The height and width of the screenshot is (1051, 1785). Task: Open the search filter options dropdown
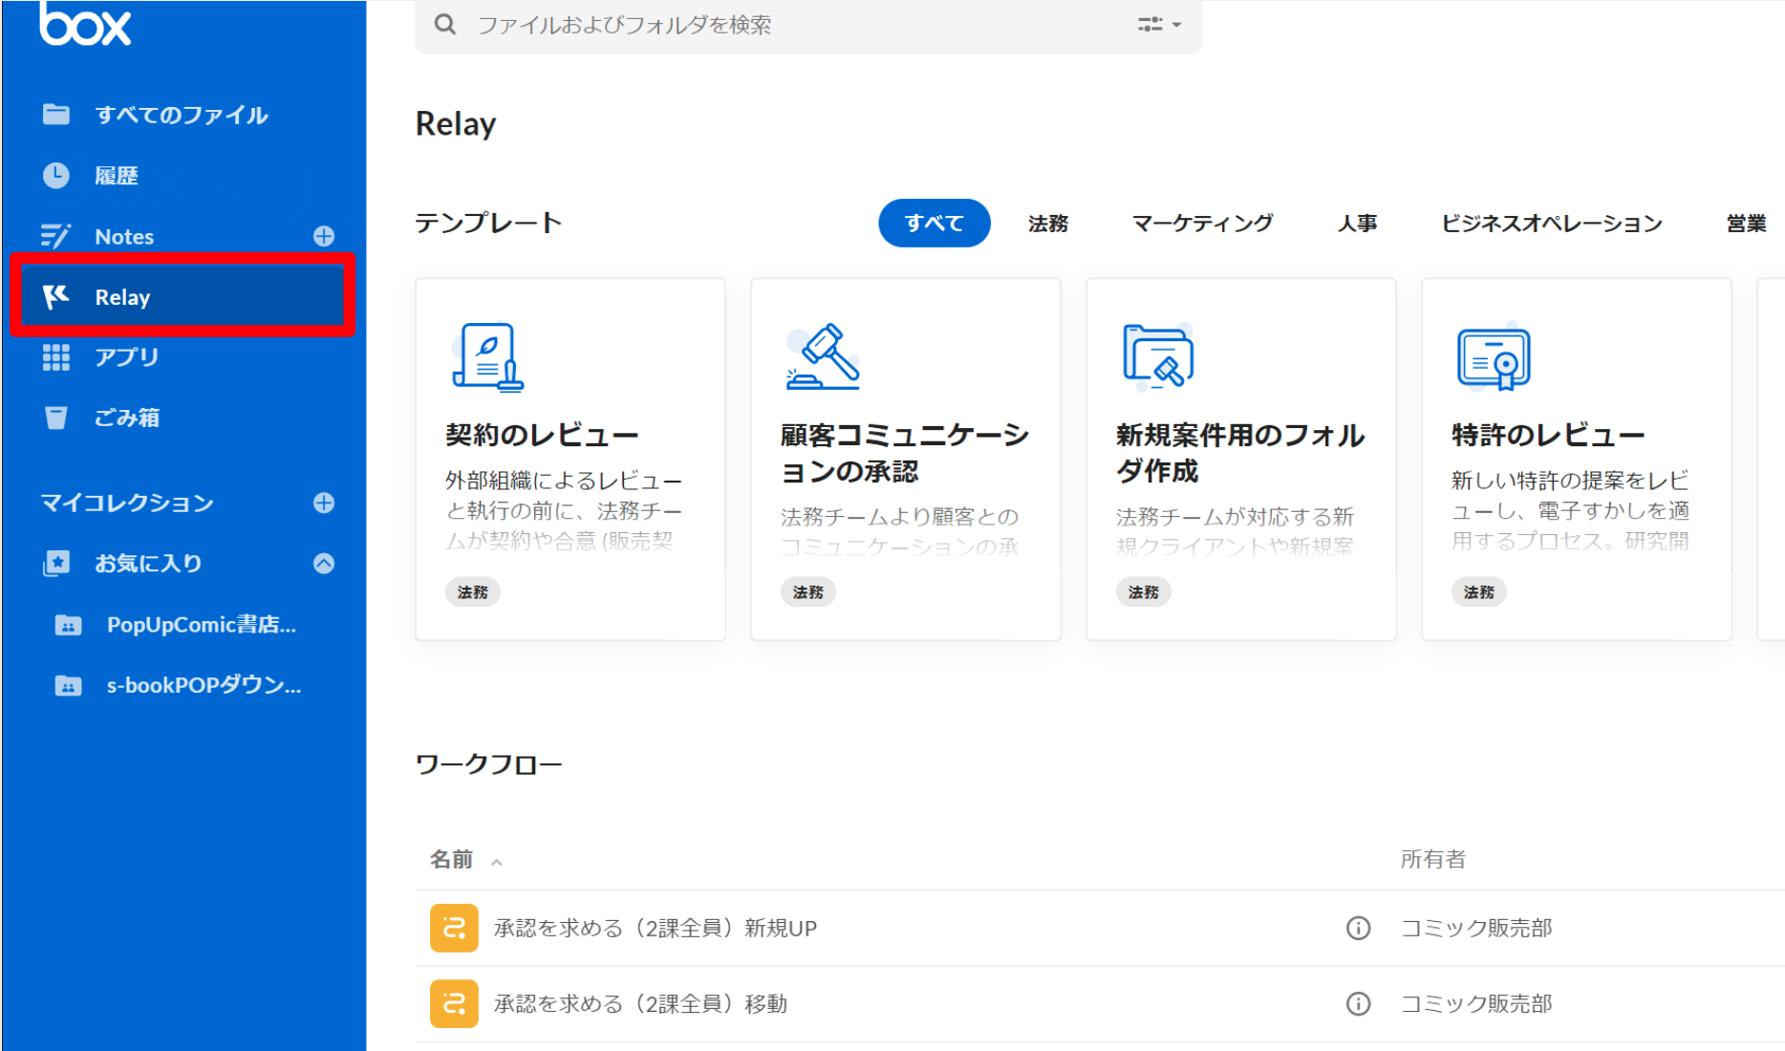1159,24
